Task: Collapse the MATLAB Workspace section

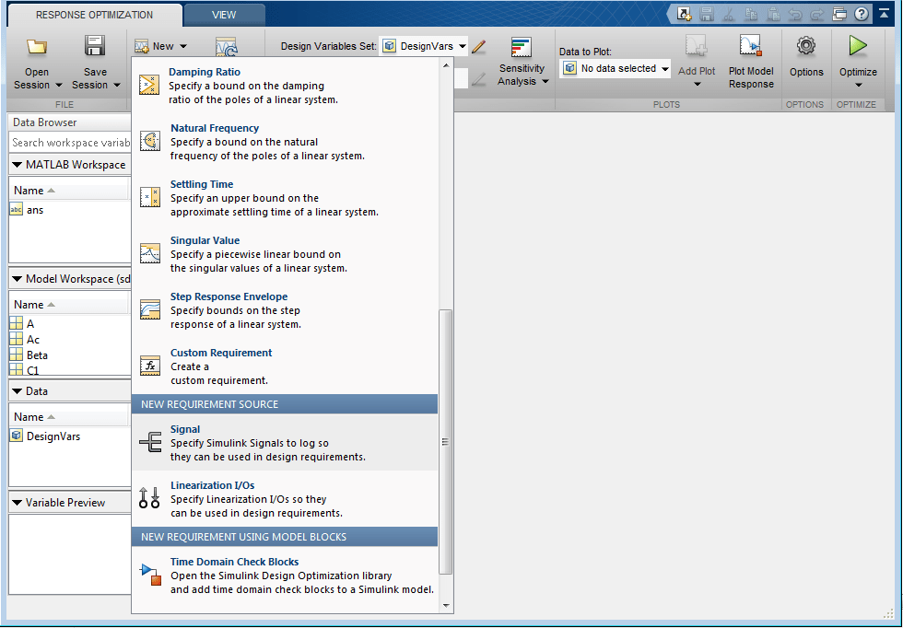Action: point(17,165)
